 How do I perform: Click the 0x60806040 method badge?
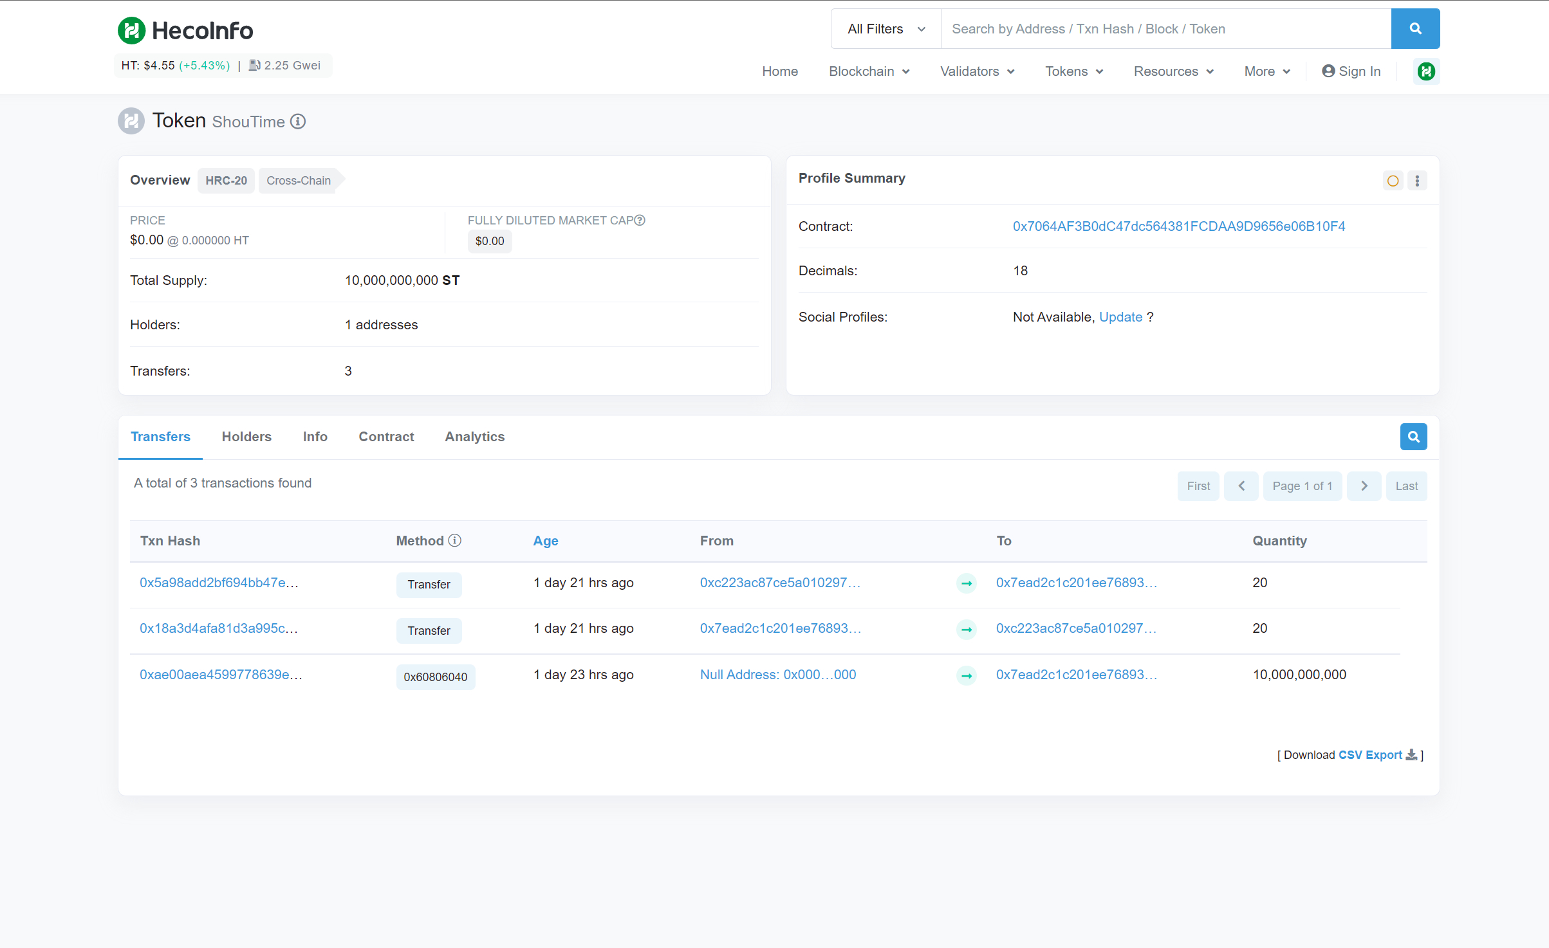pyautogui.click(x=436, y=677)
